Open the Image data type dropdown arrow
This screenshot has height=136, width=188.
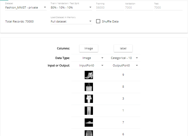102,58
